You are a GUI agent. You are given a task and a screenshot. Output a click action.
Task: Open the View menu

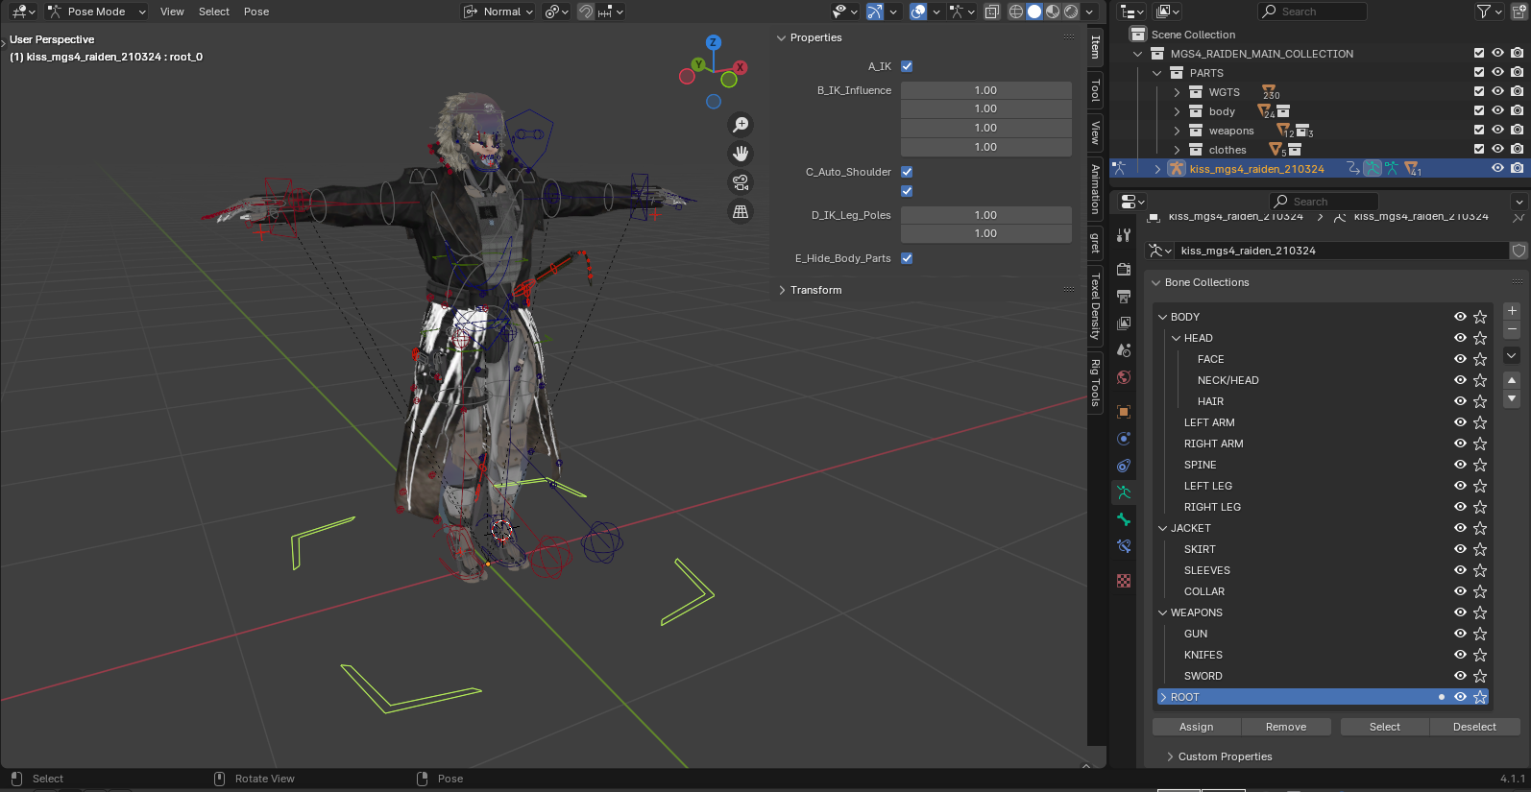pyautogui.click(x=172, y=12)
